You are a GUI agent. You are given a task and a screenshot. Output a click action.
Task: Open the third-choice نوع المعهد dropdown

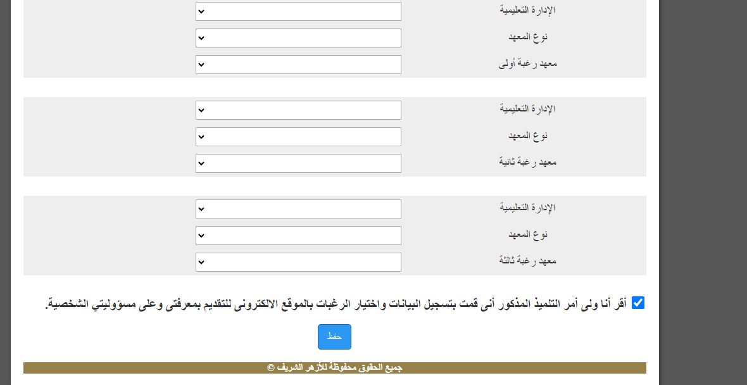point(298,236)
